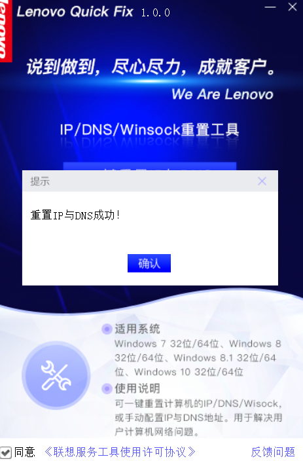Screen dimensions: 303x461
Task: Click the bullet icon beside 适用系统
Action: click(x=107, y=329)
